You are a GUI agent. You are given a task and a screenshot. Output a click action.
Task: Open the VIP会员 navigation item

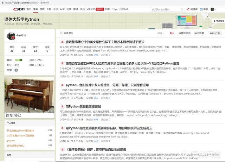pos(91,9)
